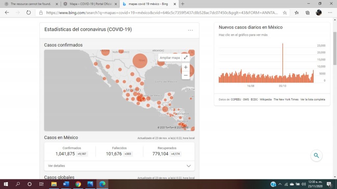Viewport: 337px width, 189px height.
Task: Add this page to favorites star
Action: 285,13
